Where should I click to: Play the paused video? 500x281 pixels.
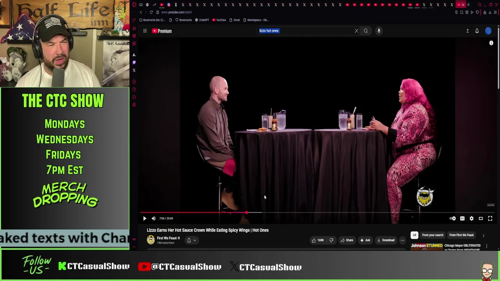coord(145,219)
